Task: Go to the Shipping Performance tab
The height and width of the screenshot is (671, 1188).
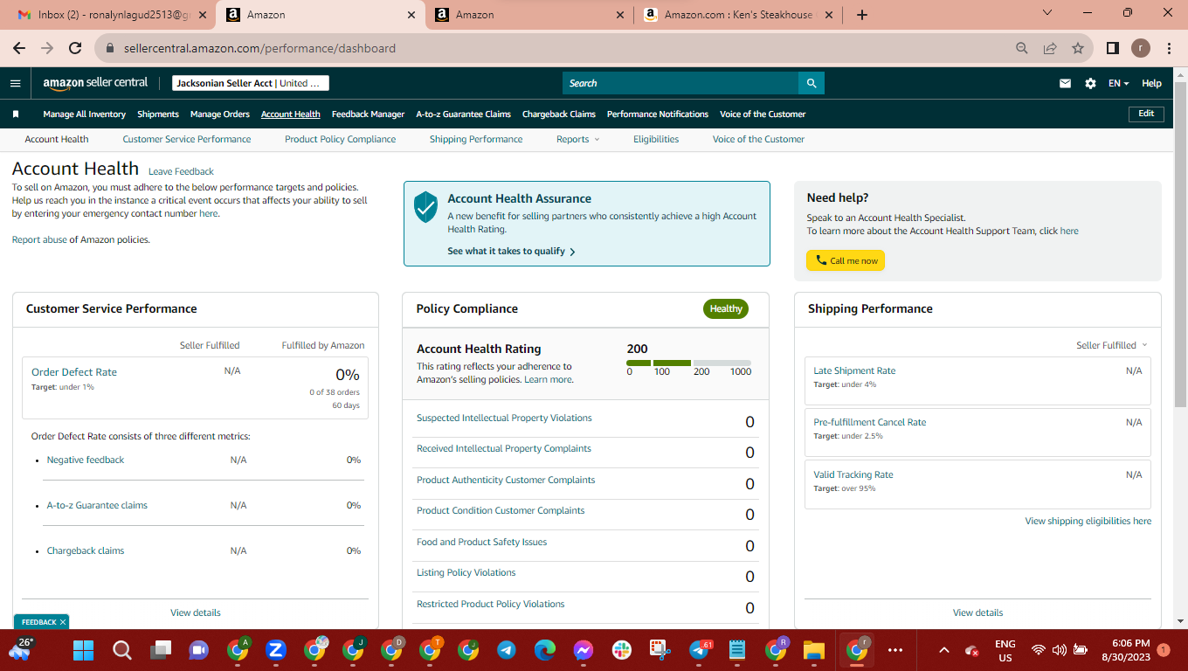Action: [x=476, y=139]
